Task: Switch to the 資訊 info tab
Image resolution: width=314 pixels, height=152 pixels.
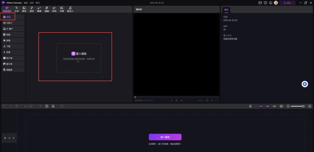Action: [226, 10]
